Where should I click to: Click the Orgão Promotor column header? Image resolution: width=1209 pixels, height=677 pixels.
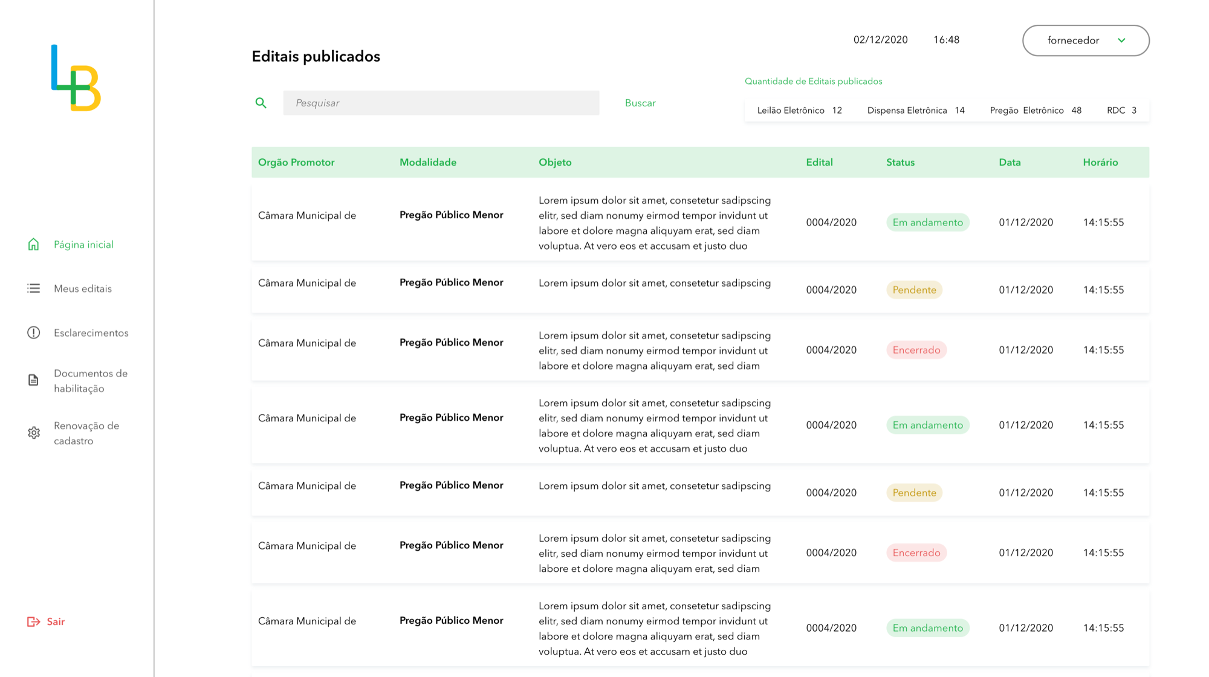coord(296,162)
